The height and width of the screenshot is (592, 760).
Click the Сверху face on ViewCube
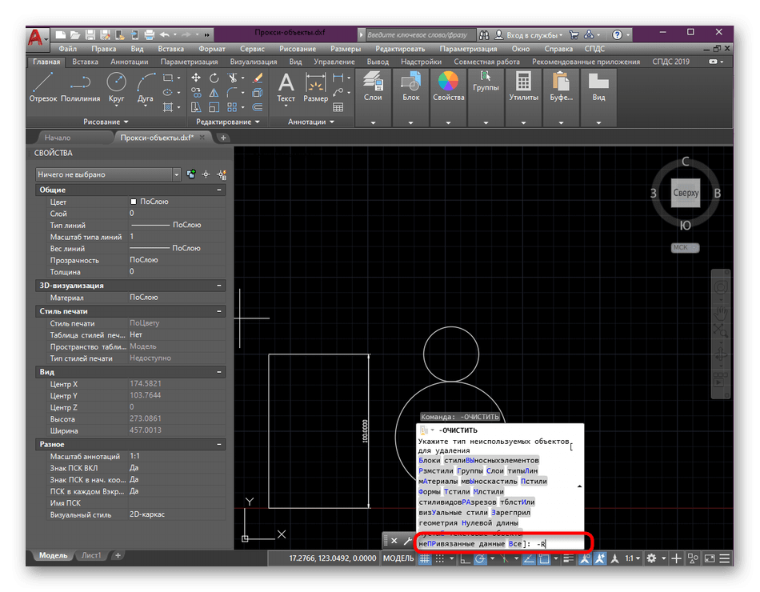(x=686, y=194)
